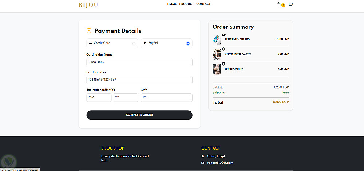364x171 pixels.
Task: Click the Shipping Free value
Action: coord(285,93)
